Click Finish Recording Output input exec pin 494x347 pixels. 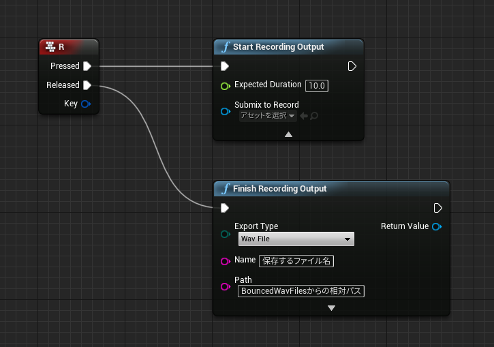coord(225,208)
